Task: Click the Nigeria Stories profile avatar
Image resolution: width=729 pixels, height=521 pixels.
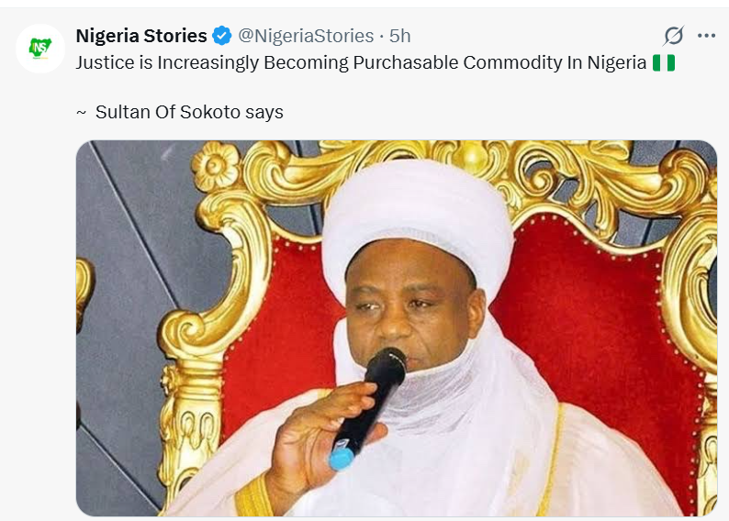Action: pos(40,49)
